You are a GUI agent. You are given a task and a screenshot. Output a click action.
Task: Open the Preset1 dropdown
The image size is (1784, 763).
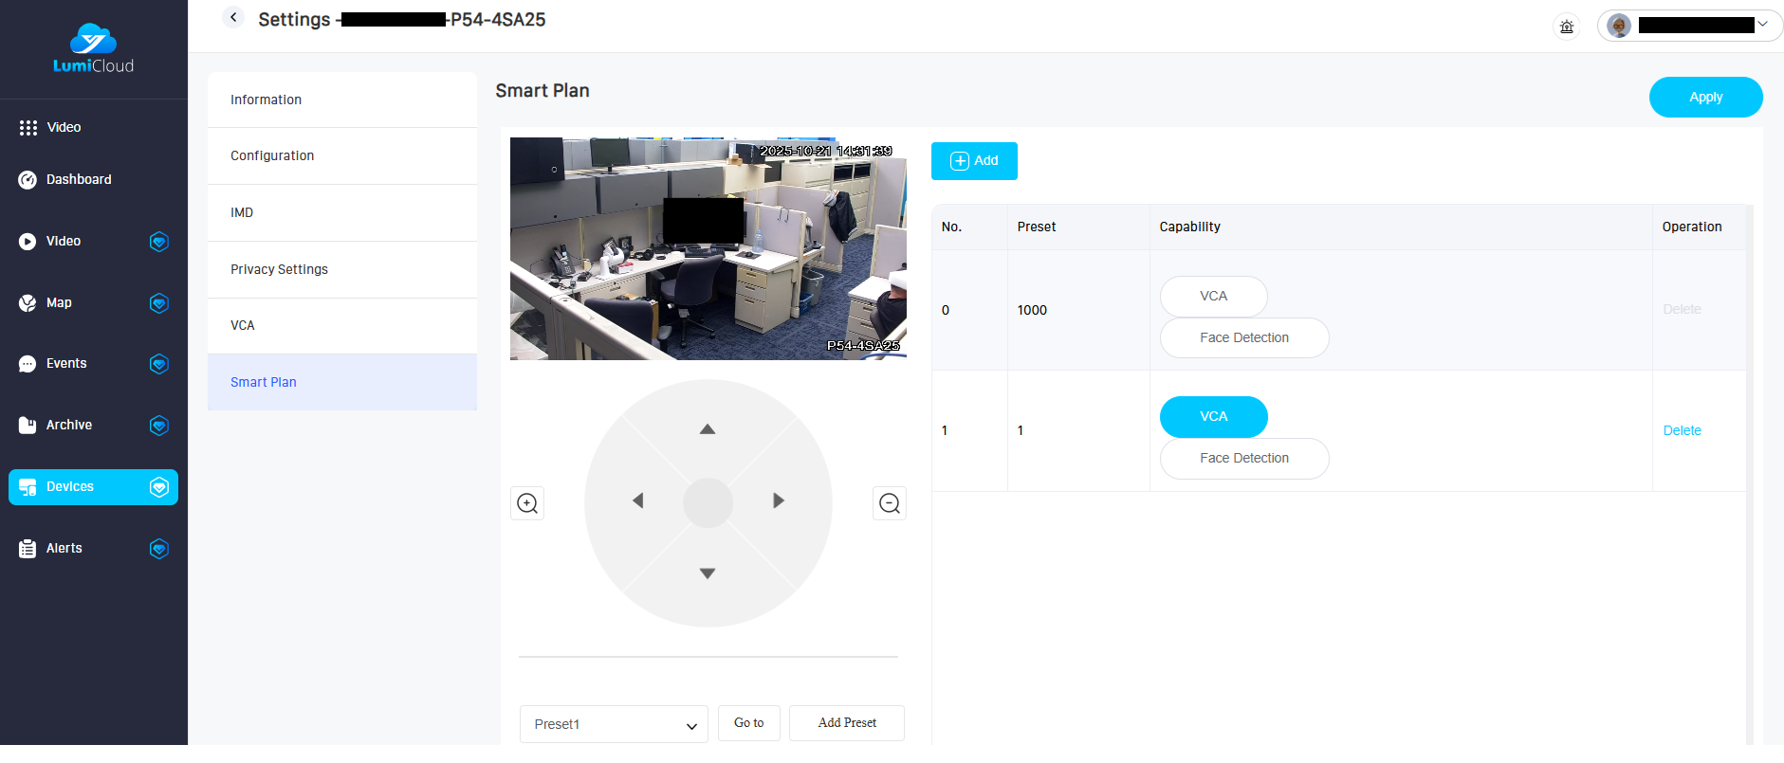[613, 724]
